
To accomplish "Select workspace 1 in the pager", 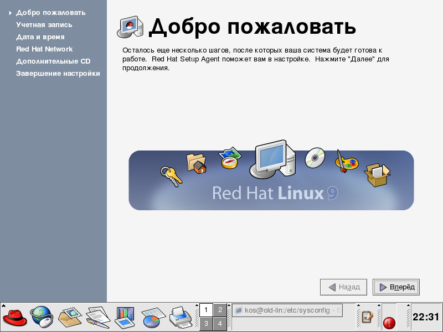I will (x=206, y=310).
